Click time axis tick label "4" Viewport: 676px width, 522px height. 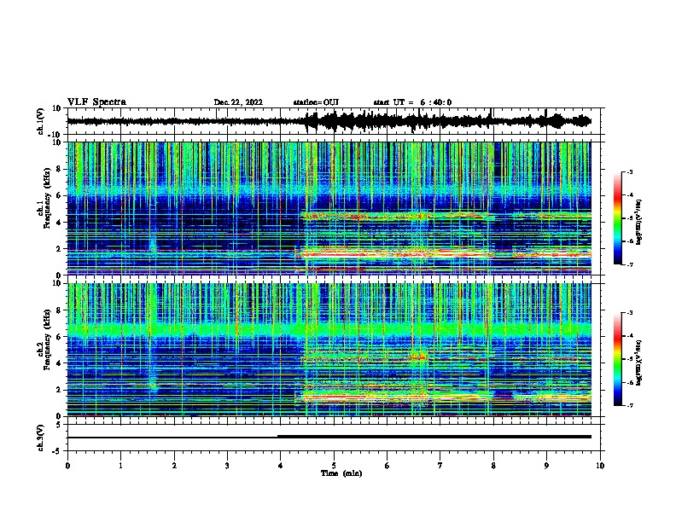coord(281,466)
